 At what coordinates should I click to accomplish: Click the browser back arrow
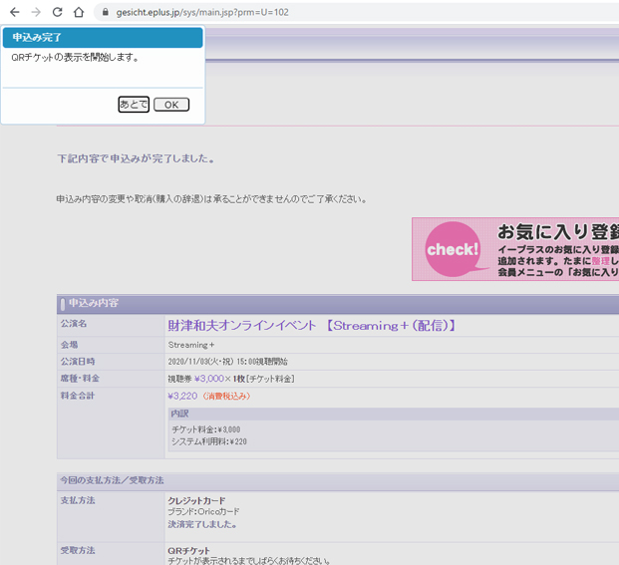click(x=14, y=12)
